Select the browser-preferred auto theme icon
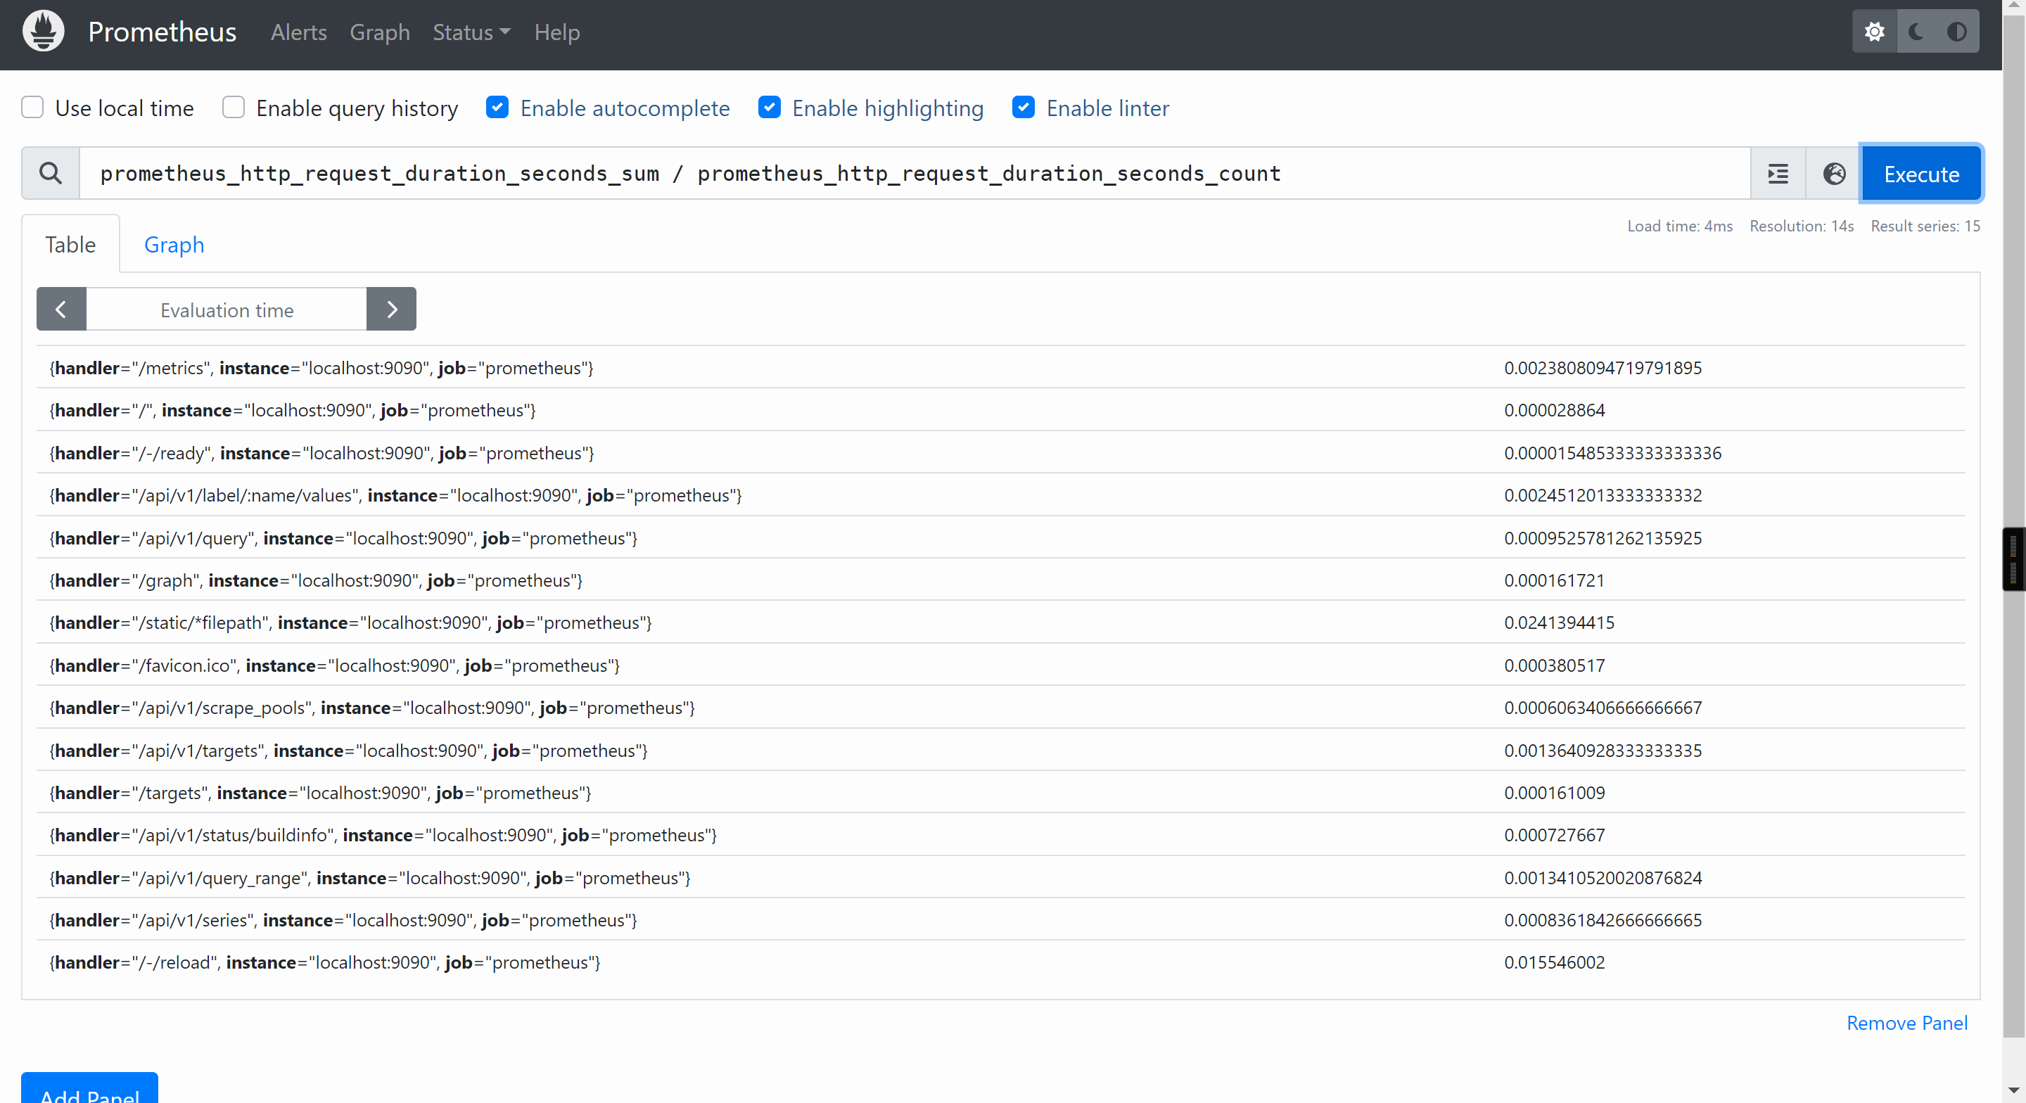Screen dimensions: 2026x1103 [1957, 32]
